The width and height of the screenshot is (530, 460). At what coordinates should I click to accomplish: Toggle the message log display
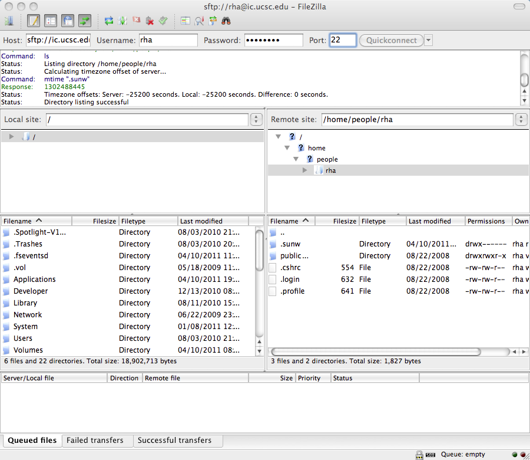tap(34, 21)
